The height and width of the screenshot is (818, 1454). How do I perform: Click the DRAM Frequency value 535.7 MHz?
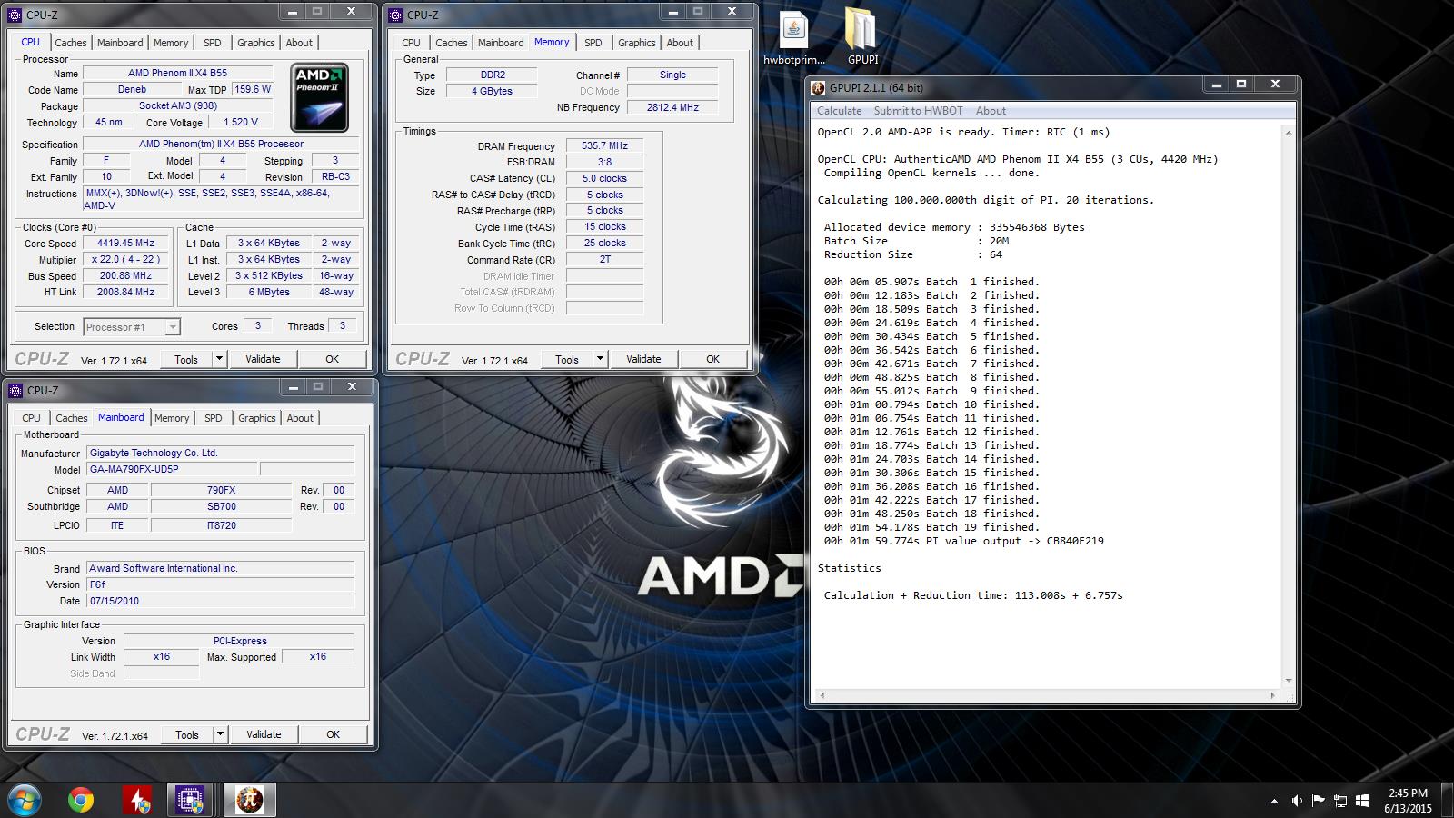pos(604,145)
